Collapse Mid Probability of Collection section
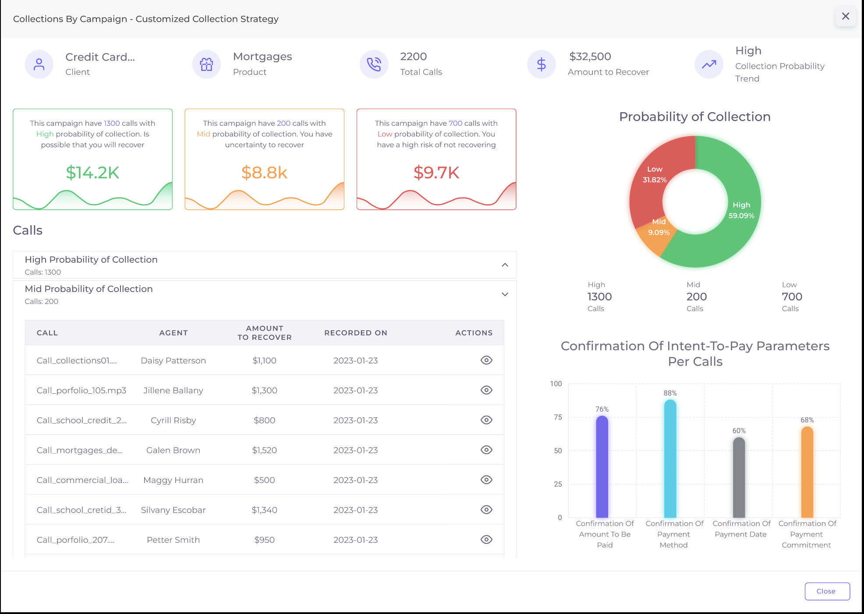 (505, 294)
